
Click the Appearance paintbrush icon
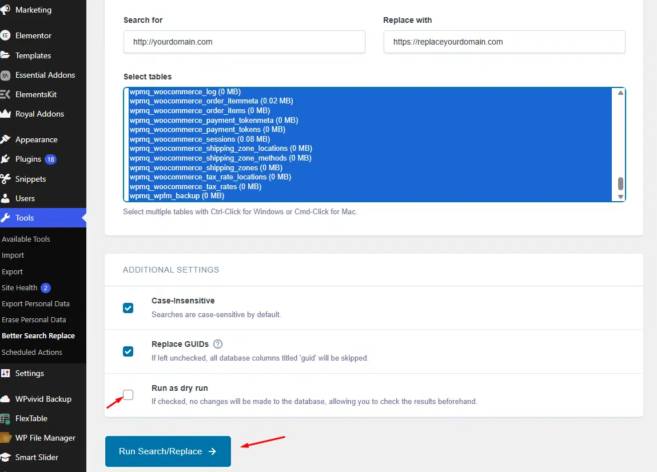point(5,139)
